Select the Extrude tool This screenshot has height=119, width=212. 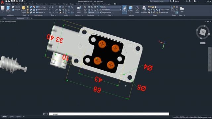(8, 9)
